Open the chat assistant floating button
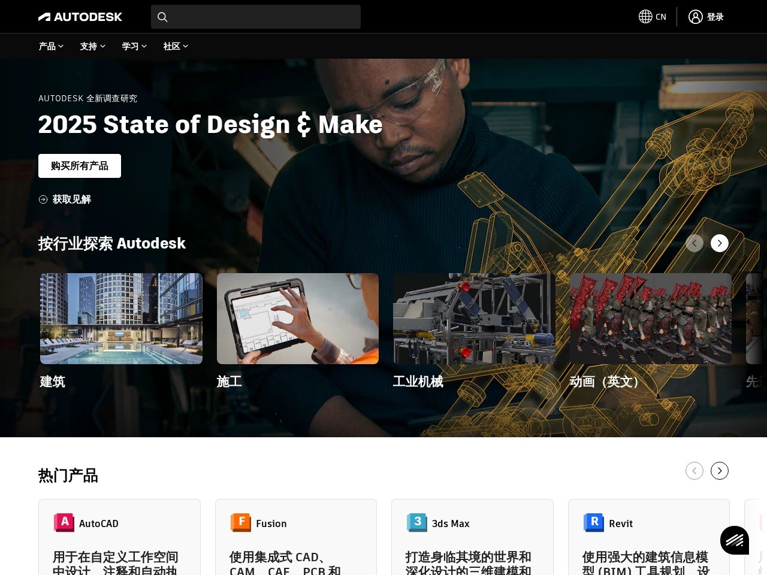 coord(735,540)
